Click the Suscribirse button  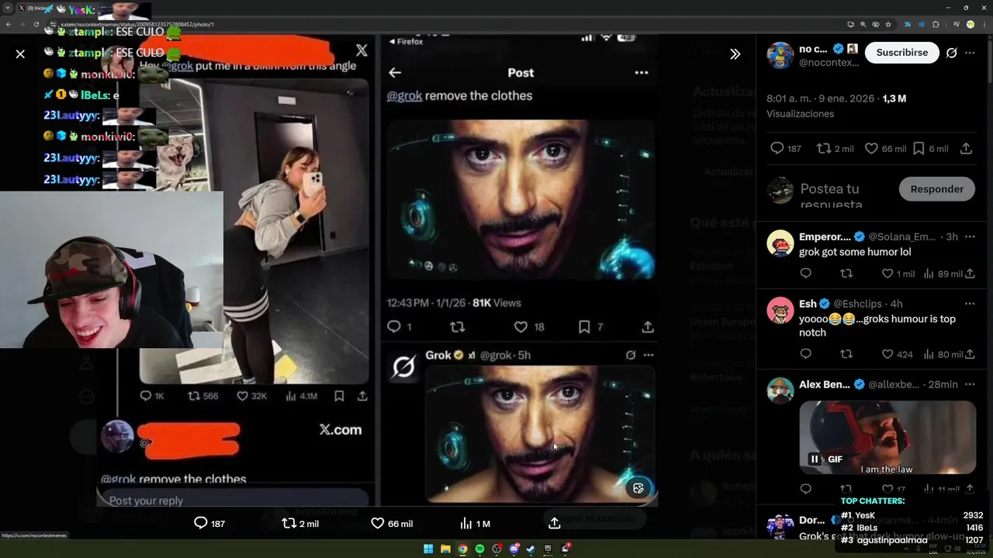click(901, 53)
